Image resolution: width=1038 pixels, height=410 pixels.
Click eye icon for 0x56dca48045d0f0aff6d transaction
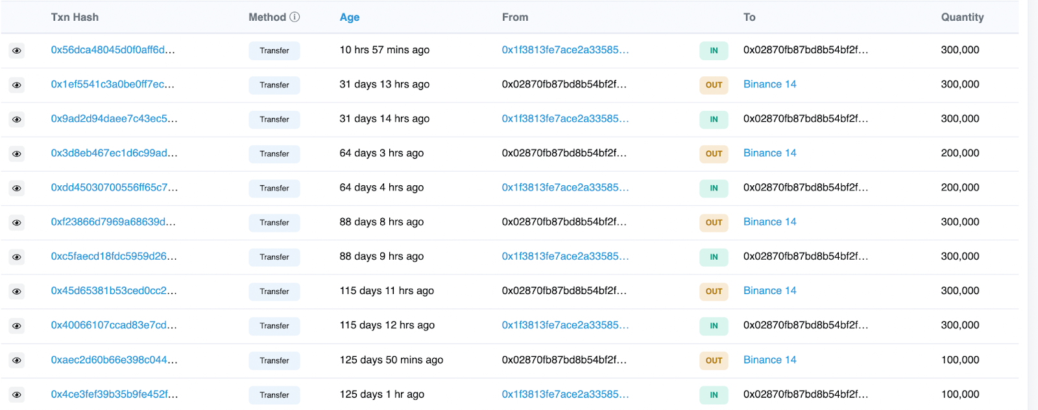(17, 51)
